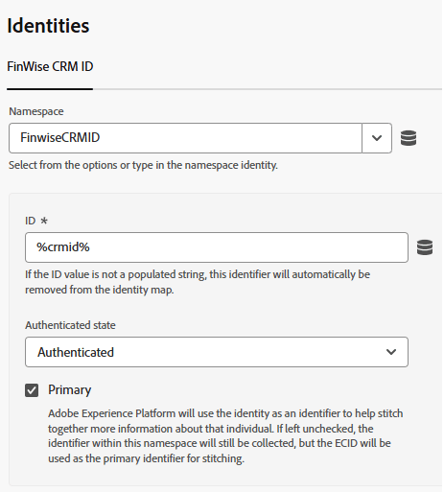Click the Namespace field label
Image resolution: width=444 pixels, height=492 pixels.
coord(36,111)
